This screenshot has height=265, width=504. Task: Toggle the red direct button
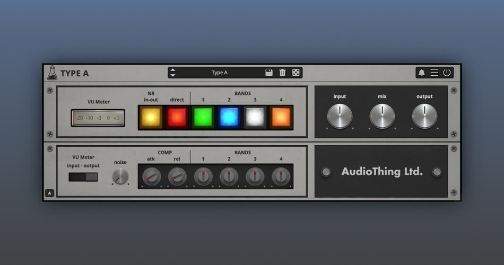coord(177,117)
